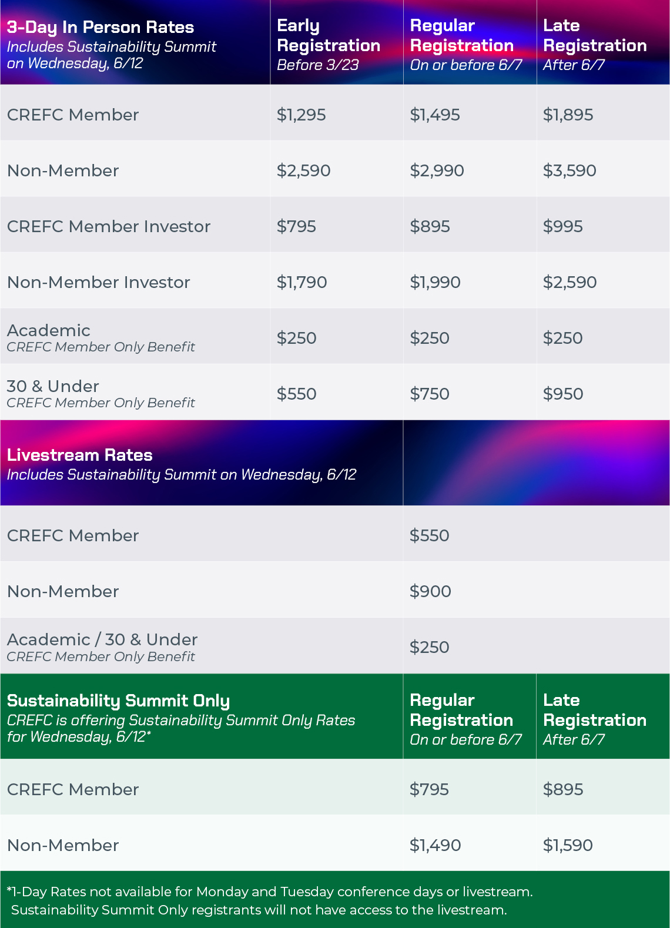Select the CREFC Member Investor row label
Image resolution: width=670 pixels, height=928 pixels.
click(109, 226)
